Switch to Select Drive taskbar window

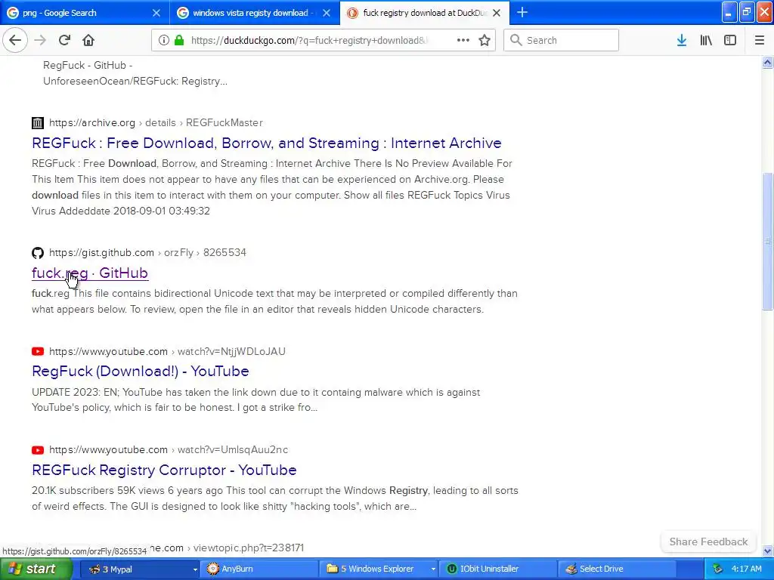617,569
